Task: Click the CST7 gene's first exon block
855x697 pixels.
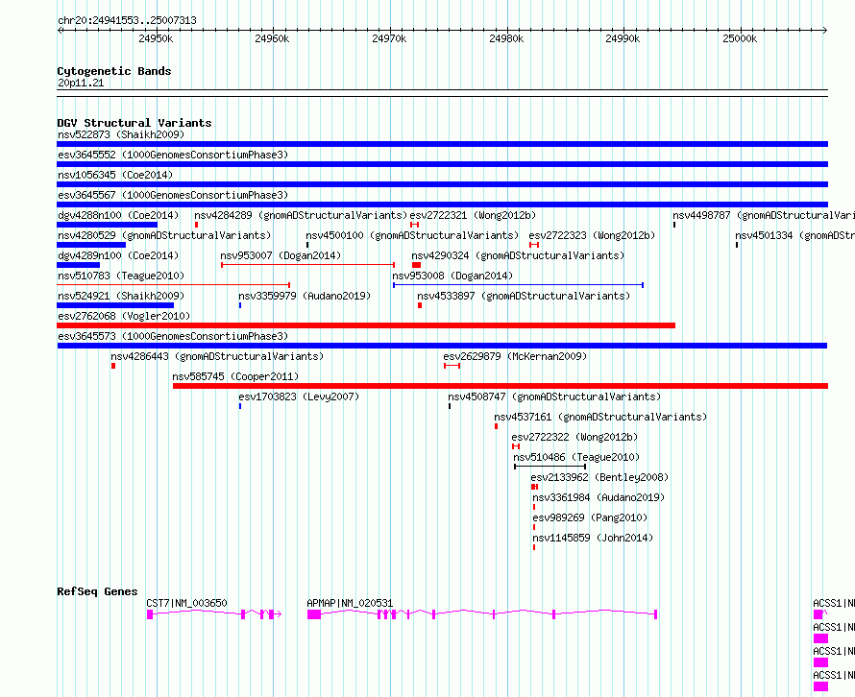Action: (x=150, y=614)
